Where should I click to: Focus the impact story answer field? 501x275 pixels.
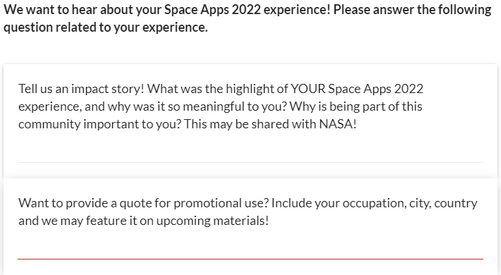[250, 152]
